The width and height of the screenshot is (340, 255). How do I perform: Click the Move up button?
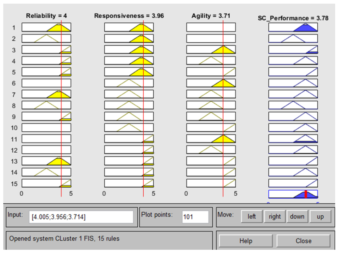click(x=320, y=217)
